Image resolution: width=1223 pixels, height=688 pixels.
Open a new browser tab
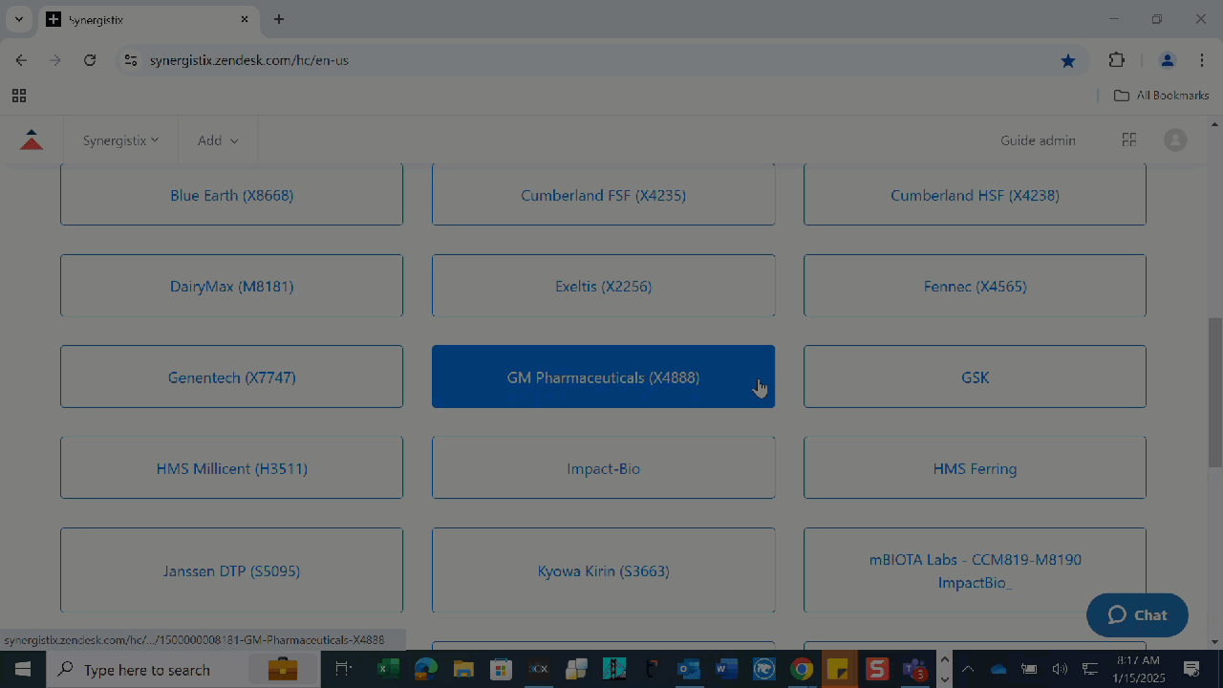(279, 19)
